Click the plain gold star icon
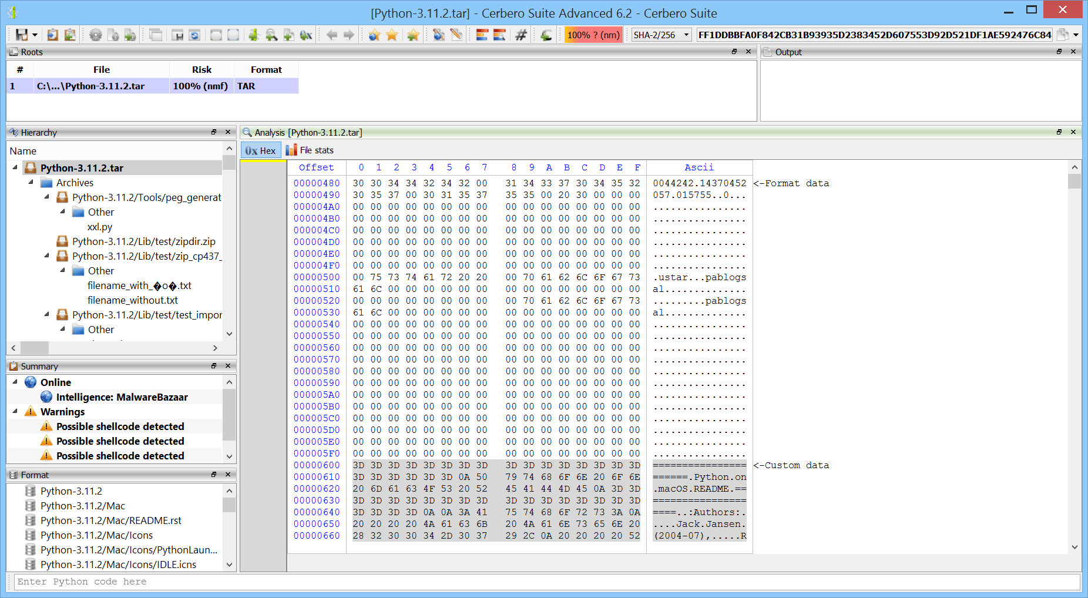Viewport: 1088px width, 598px height. click(x=392, y=35)
